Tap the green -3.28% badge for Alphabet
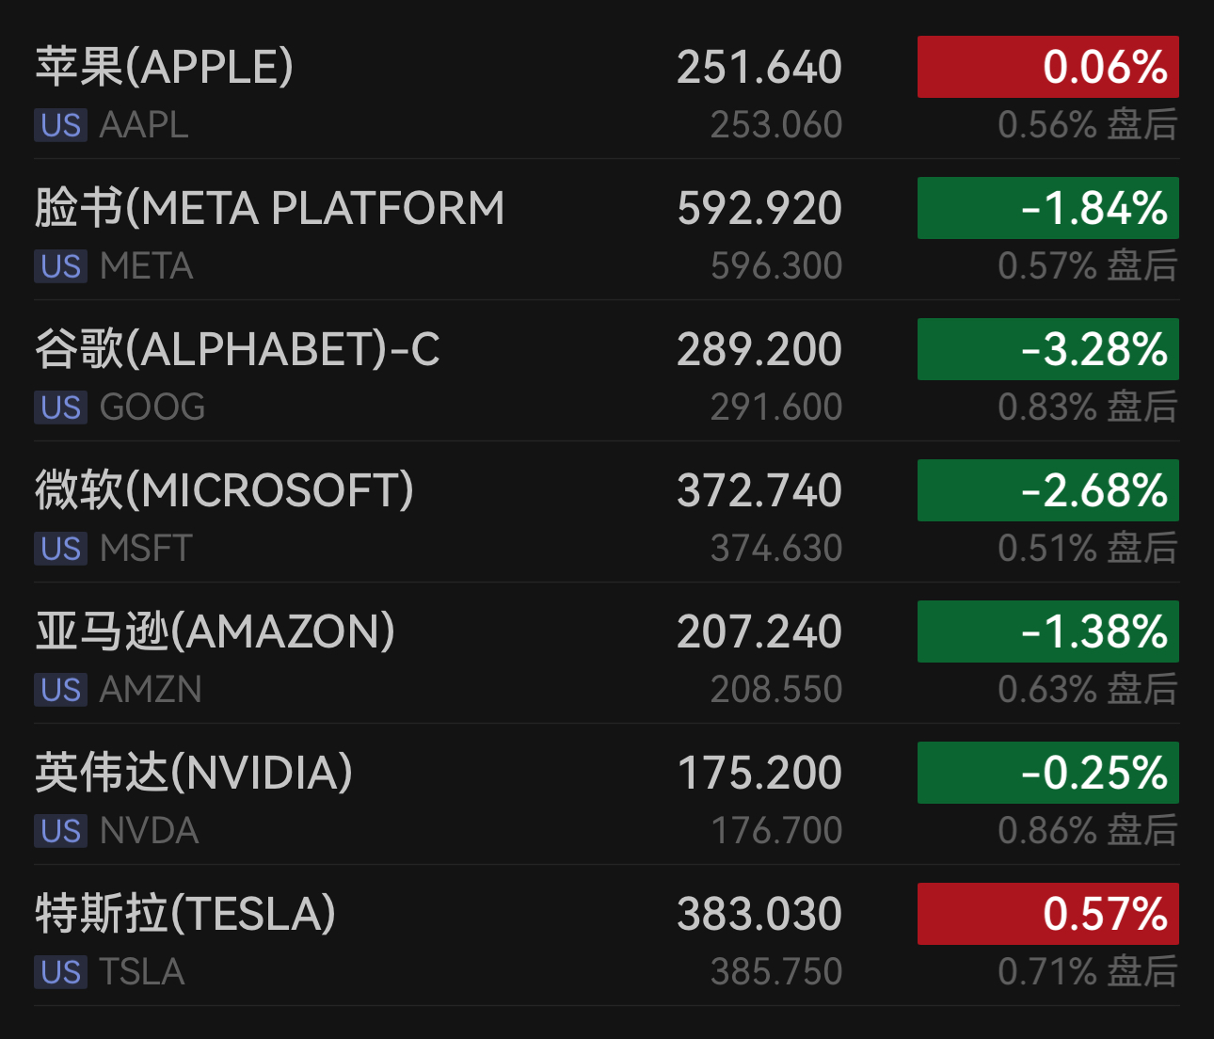1214x1039 pixels. click(1047, 349)
